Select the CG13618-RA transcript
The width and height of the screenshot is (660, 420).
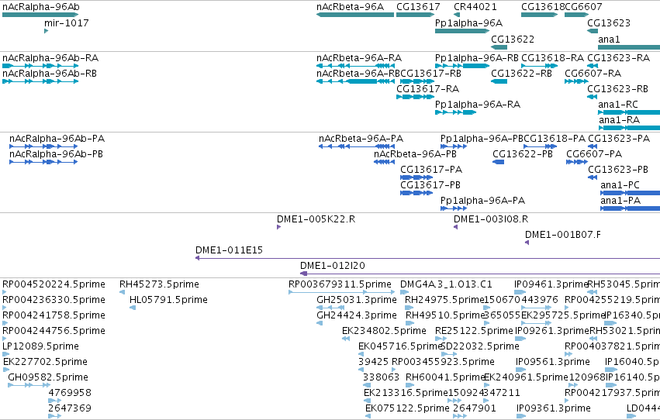coord(540,66)
